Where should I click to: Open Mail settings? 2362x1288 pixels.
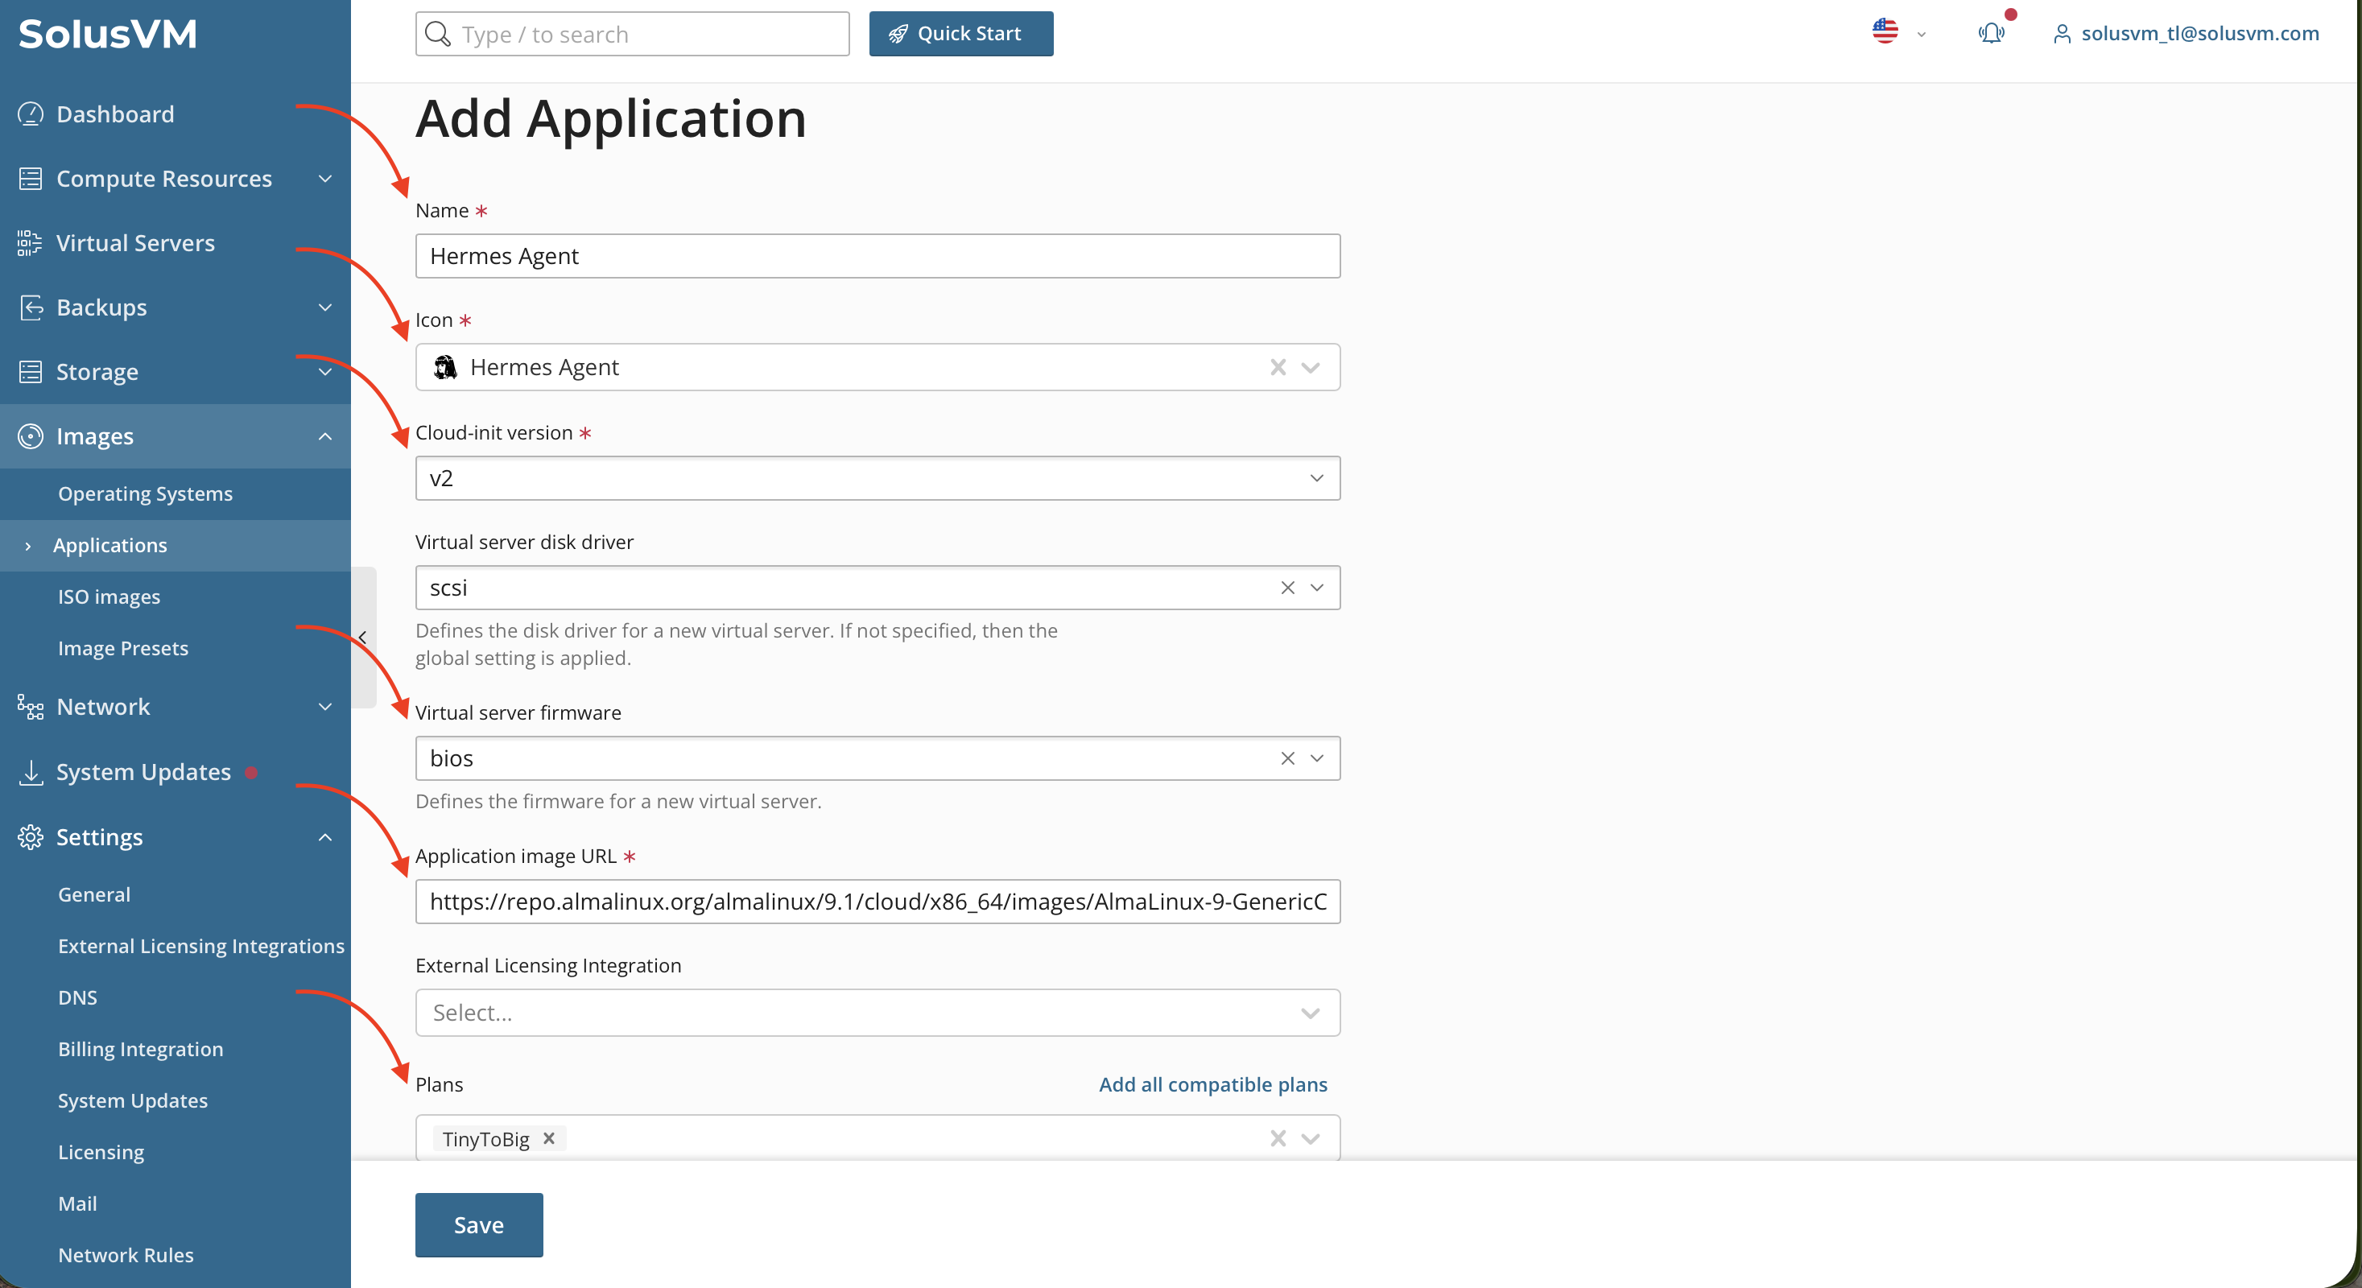[x=77, y=1203]
